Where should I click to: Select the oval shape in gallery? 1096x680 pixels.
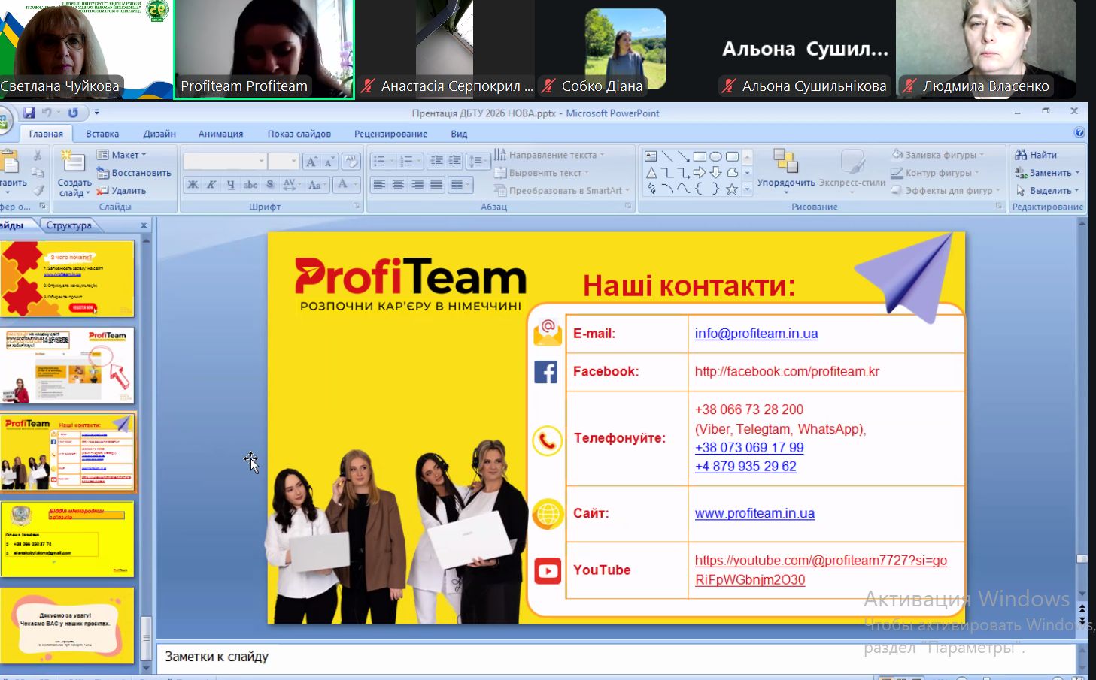pyautogui.click(x=715, y=156)
